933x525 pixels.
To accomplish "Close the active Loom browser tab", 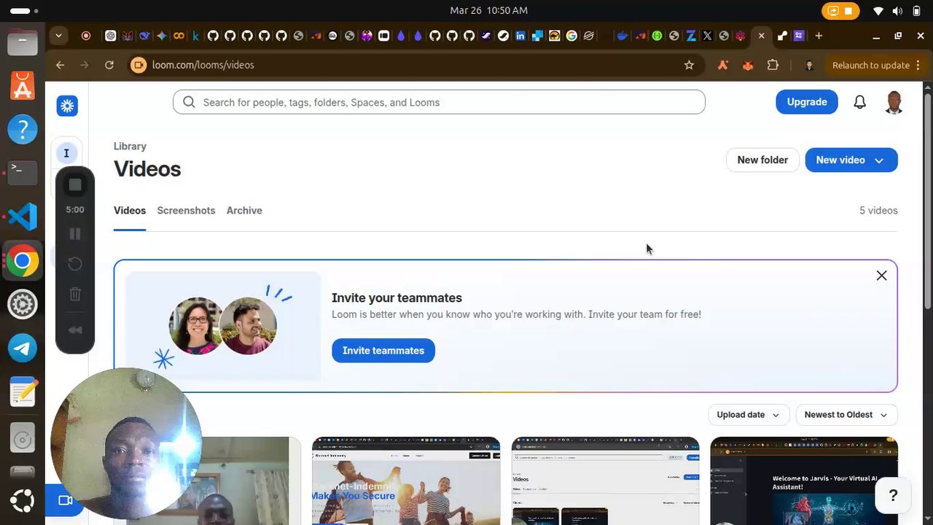I will pyautogui.click(x=761, y=36).
